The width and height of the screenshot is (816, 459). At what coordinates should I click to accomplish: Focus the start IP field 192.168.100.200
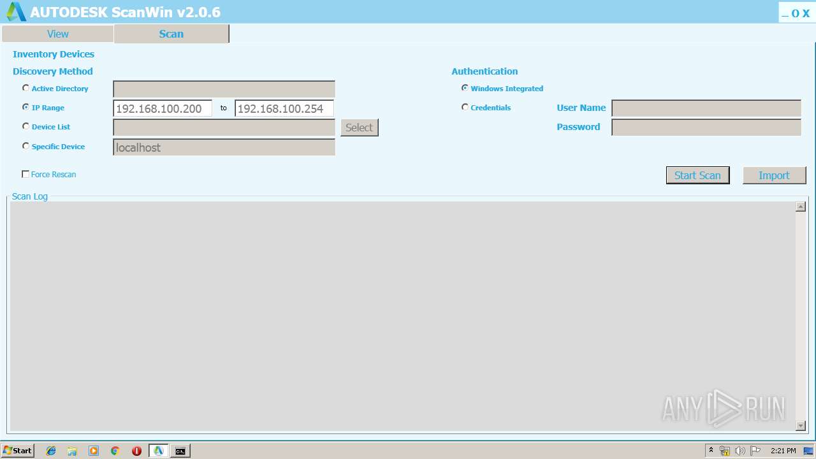pyautogui.click(x=163, y=108)
